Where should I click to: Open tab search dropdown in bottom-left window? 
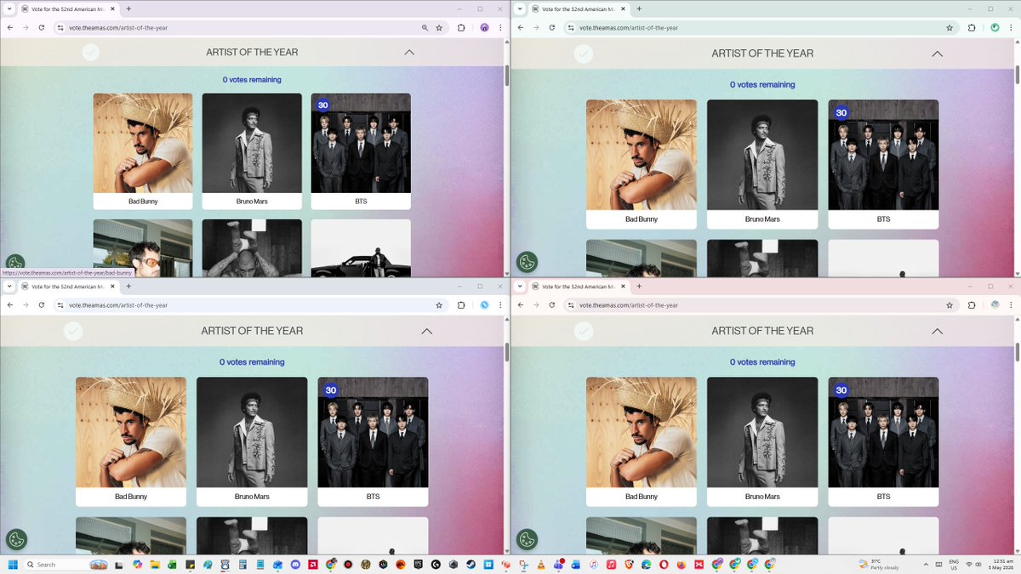[x=9, y=286]
